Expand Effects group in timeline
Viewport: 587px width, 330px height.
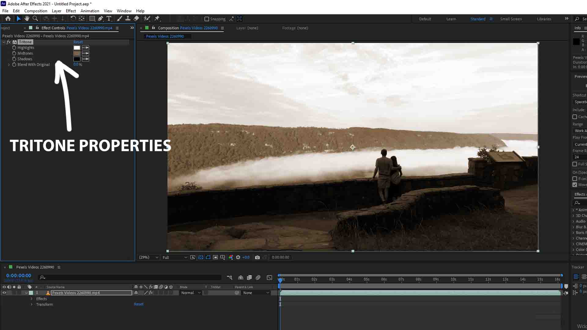pos(31,299)
